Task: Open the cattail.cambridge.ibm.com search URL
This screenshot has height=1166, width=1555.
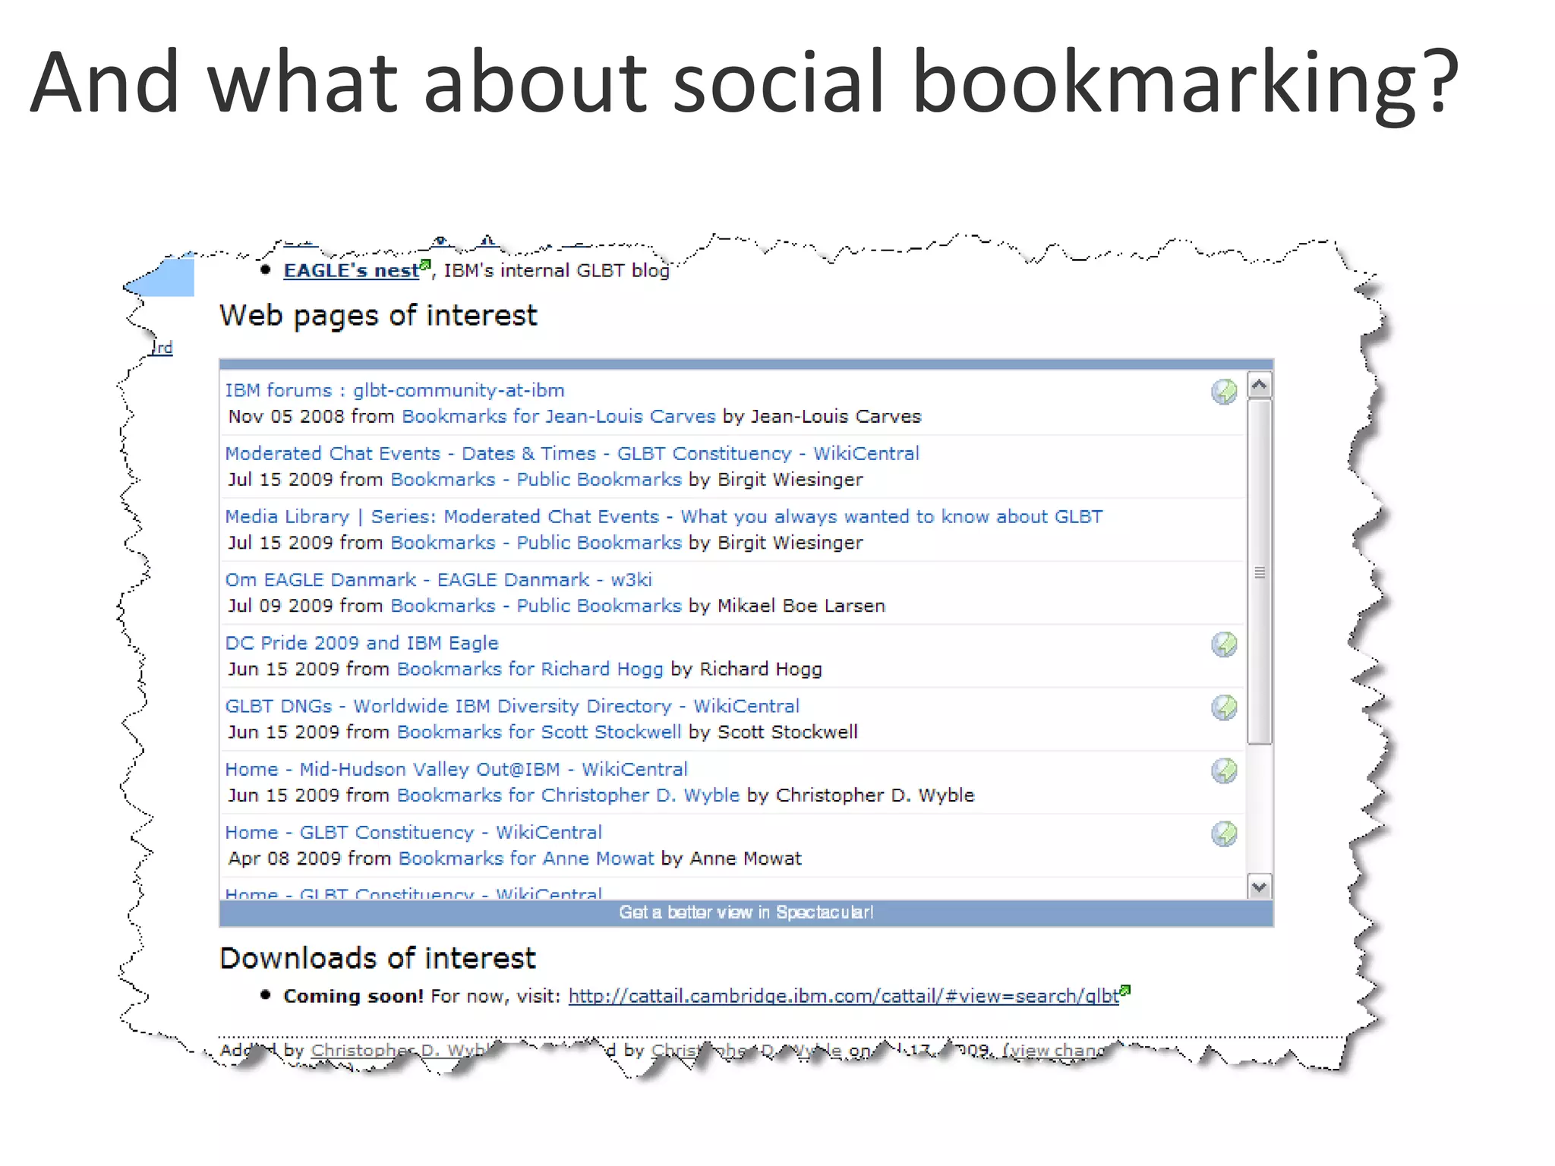Action: point(844,996)
